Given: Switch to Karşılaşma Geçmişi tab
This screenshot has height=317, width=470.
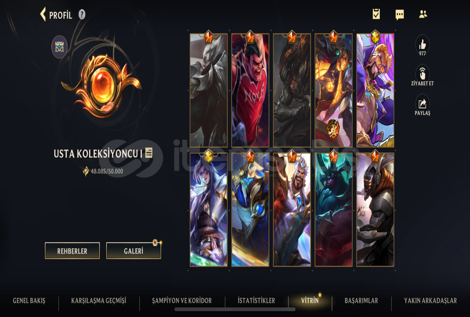Looking at the screenshot, I should pos(99,301).
